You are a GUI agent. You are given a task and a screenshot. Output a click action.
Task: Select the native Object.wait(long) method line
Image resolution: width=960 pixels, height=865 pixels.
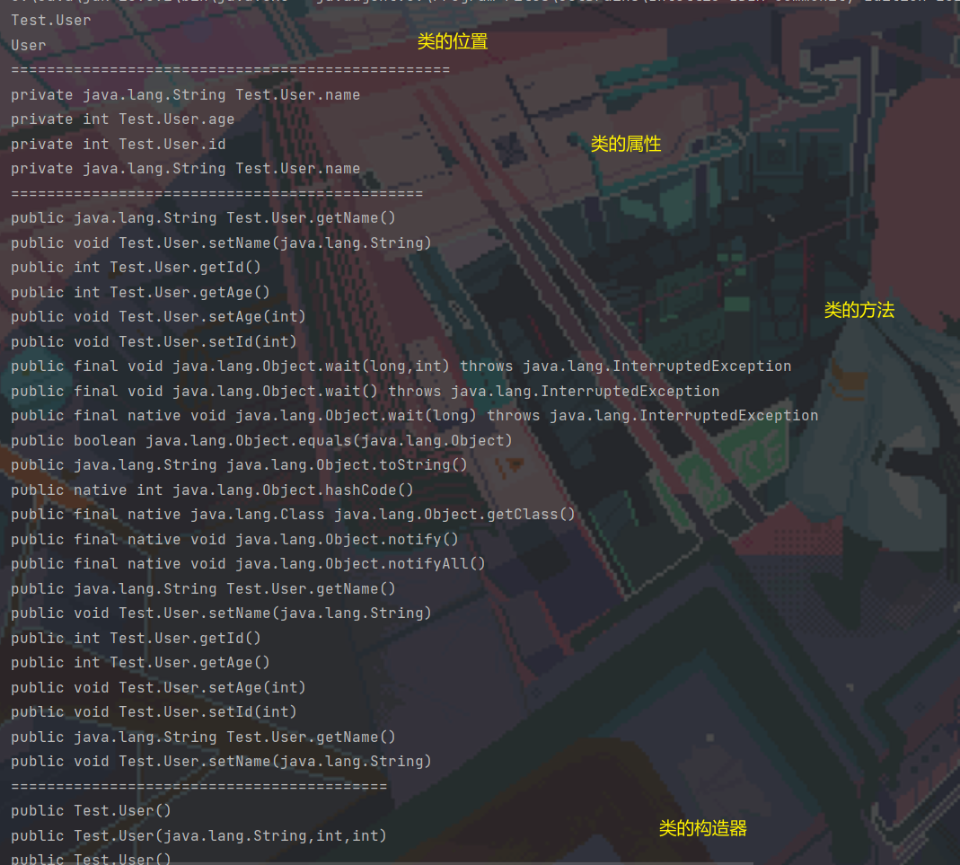tap(415, 416)
